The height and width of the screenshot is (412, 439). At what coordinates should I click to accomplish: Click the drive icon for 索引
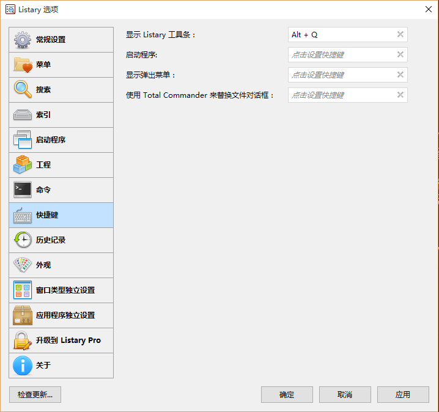tap(23, 115)
